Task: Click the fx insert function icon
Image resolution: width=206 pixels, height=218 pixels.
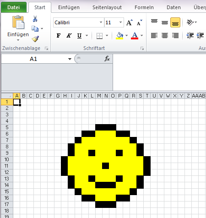Action: [x=107, y=59]
